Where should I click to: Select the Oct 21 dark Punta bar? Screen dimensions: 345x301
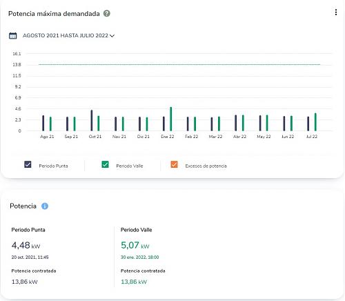point(92,120)
